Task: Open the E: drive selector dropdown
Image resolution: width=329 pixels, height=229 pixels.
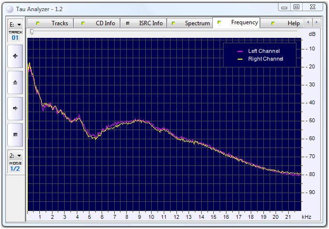Action: click(x=15, y=25)
